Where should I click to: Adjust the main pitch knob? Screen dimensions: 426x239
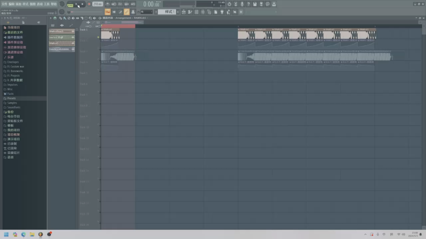coord(62,12)
